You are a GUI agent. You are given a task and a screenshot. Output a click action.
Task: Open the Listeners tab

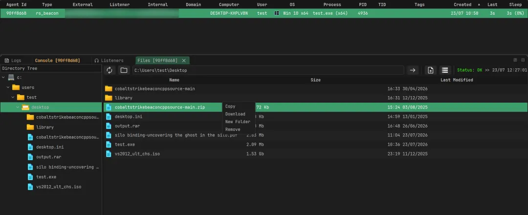point(109,61)
